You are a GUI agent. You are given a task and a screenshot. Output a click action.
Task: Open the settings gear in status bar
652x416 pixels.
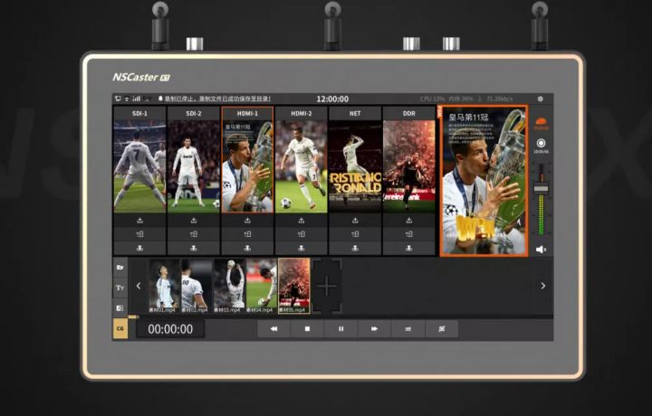[541, 99]
